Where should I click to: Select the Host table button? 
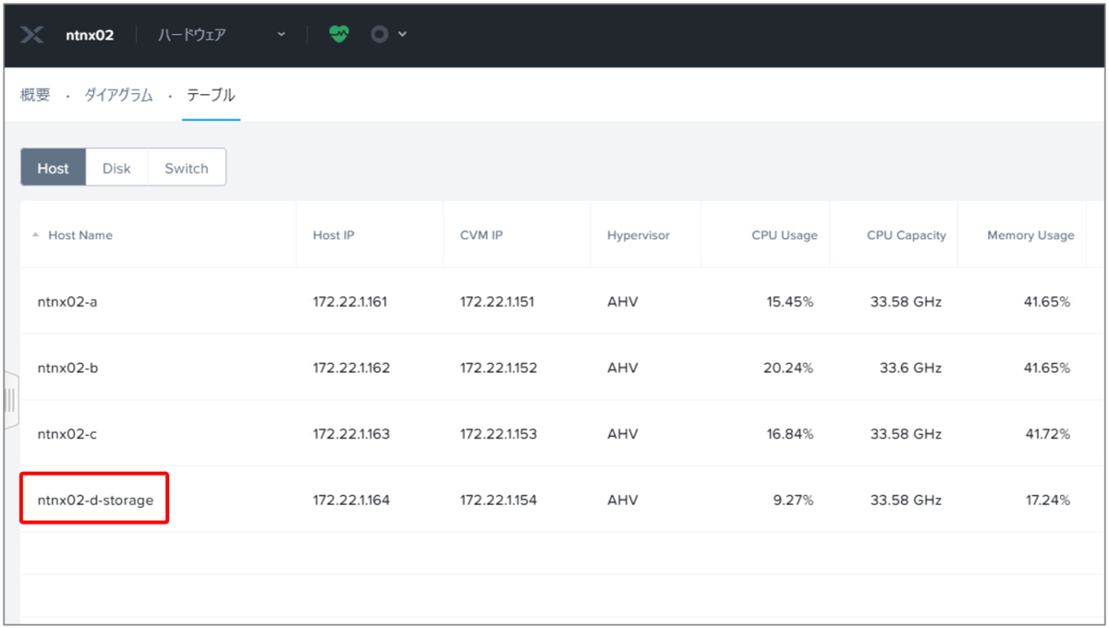pyautogui.click(x=54, y=168)
